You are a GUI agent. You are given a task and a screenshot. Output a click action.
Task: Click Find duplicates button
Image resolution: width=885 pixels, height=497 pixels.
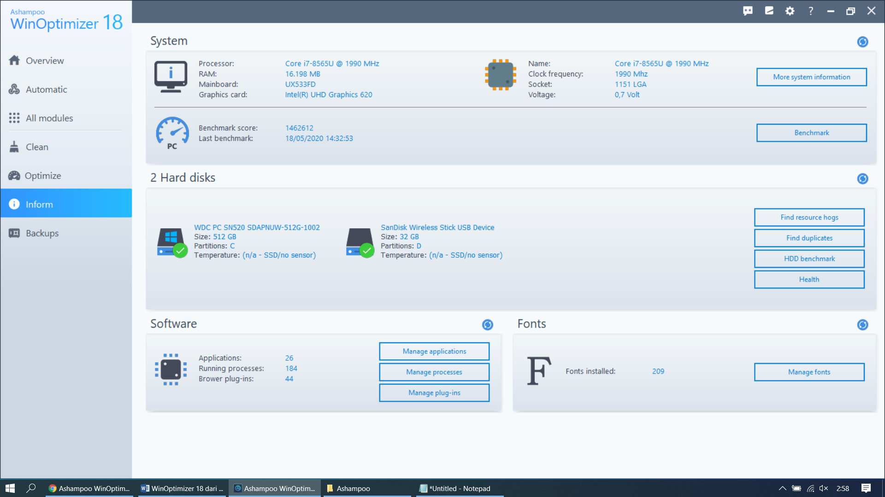[x=809, y=238]
